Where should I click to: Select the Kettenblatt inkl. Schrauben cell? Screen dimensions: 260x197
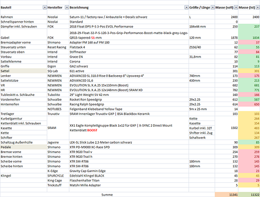point(24,123)
